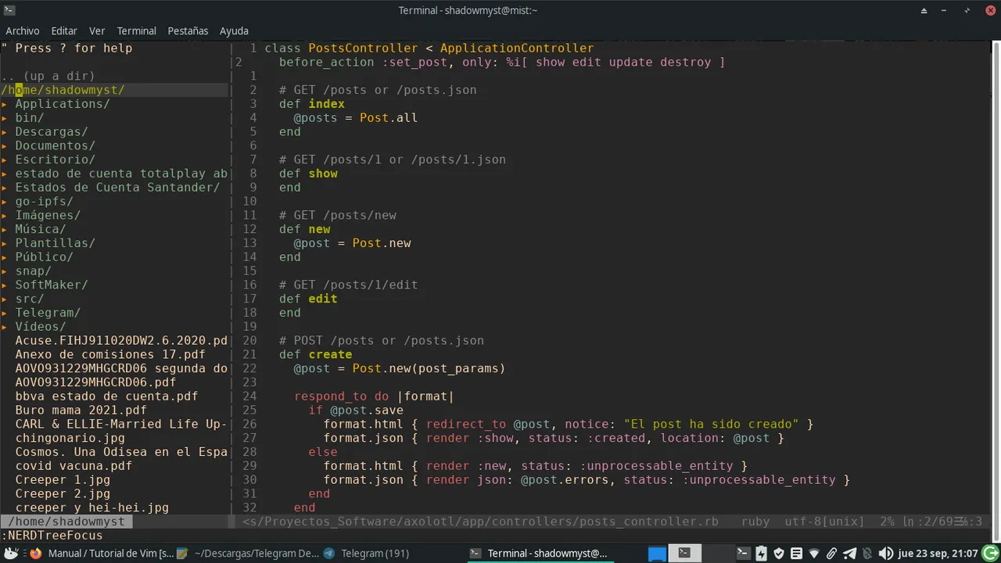The height and width of the screenshot is (563, 1001).
Task: Click the Terminal taskbar window icon
Action: coord(475,554)
